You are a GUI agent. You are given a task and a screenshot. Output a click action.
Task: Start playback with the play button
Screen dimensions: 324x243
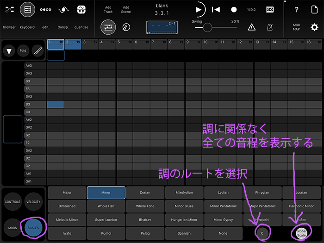point(199,10)
